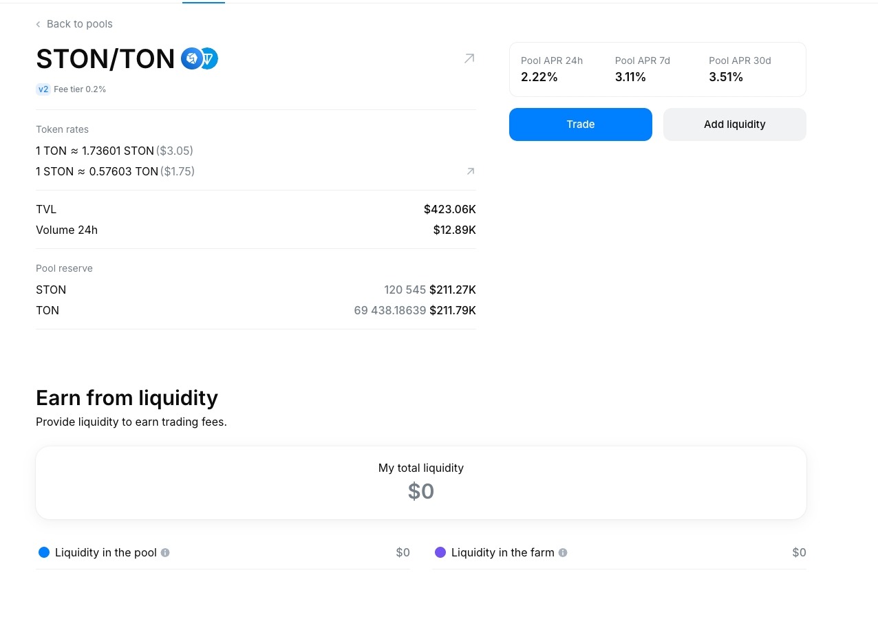Click the purple Liquidity in the farm dot
Screen dimensions: 878x630
click(x=440, y=552)
